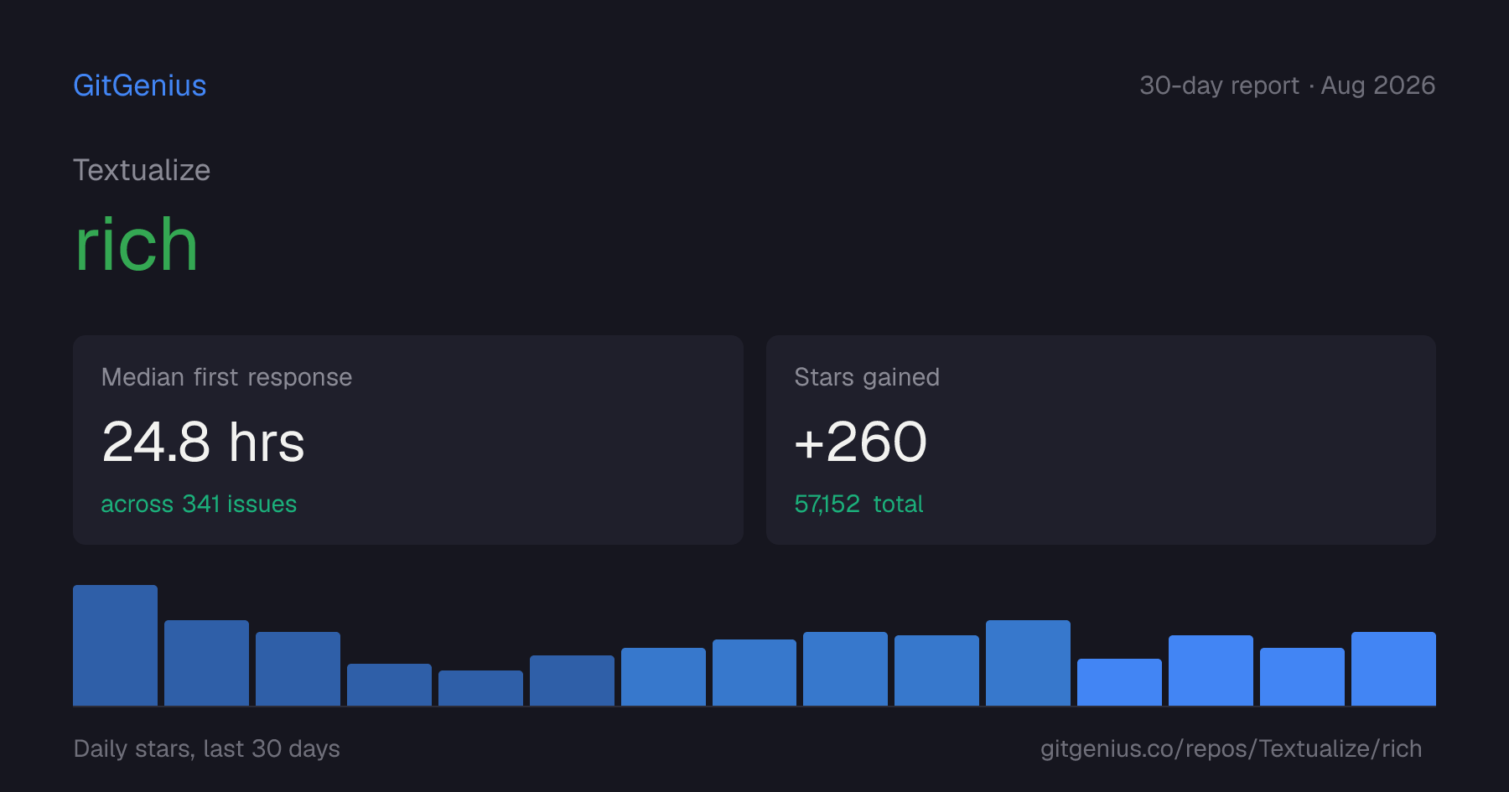Image resolution: width=1509 pixels, height=792 pixels.
Task: Select the +260 stars value
Action: (x=860, y=442)
